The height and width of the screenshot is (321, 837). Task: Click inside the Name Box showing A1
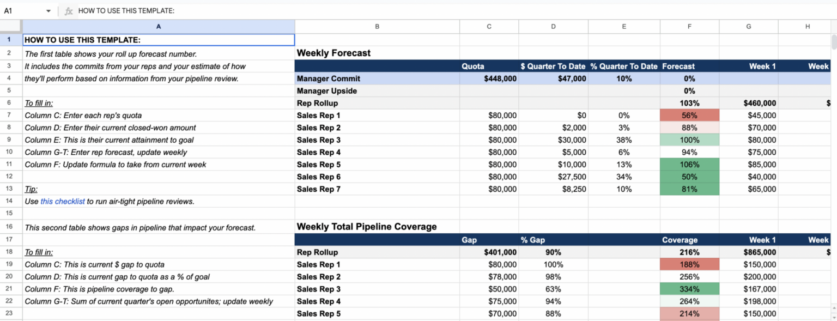pos(22,10)
